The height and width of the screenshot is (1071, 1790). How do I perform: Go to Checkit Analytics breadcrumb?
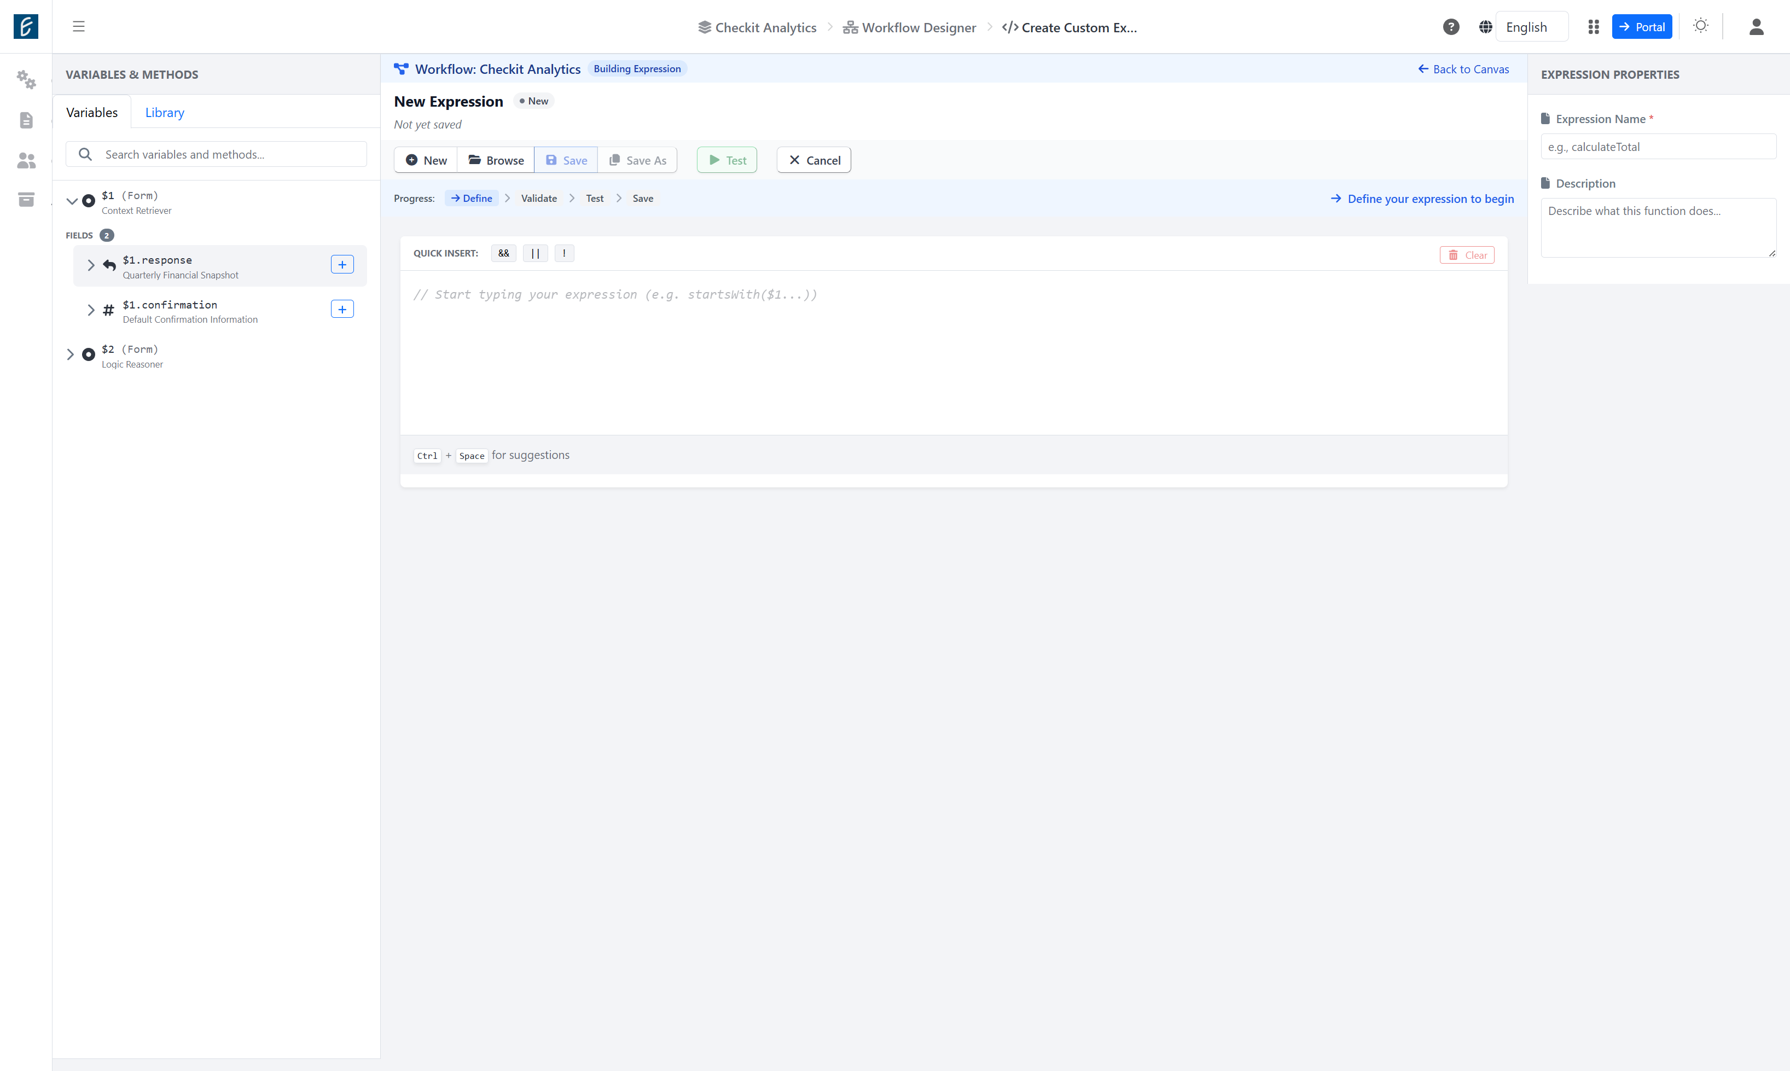click(x=757, y=27)
